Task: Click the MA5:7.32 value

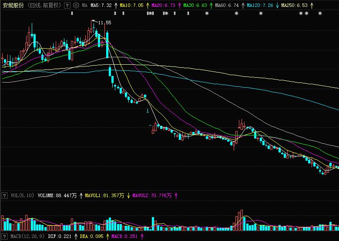Action: [x=101, y=5]
